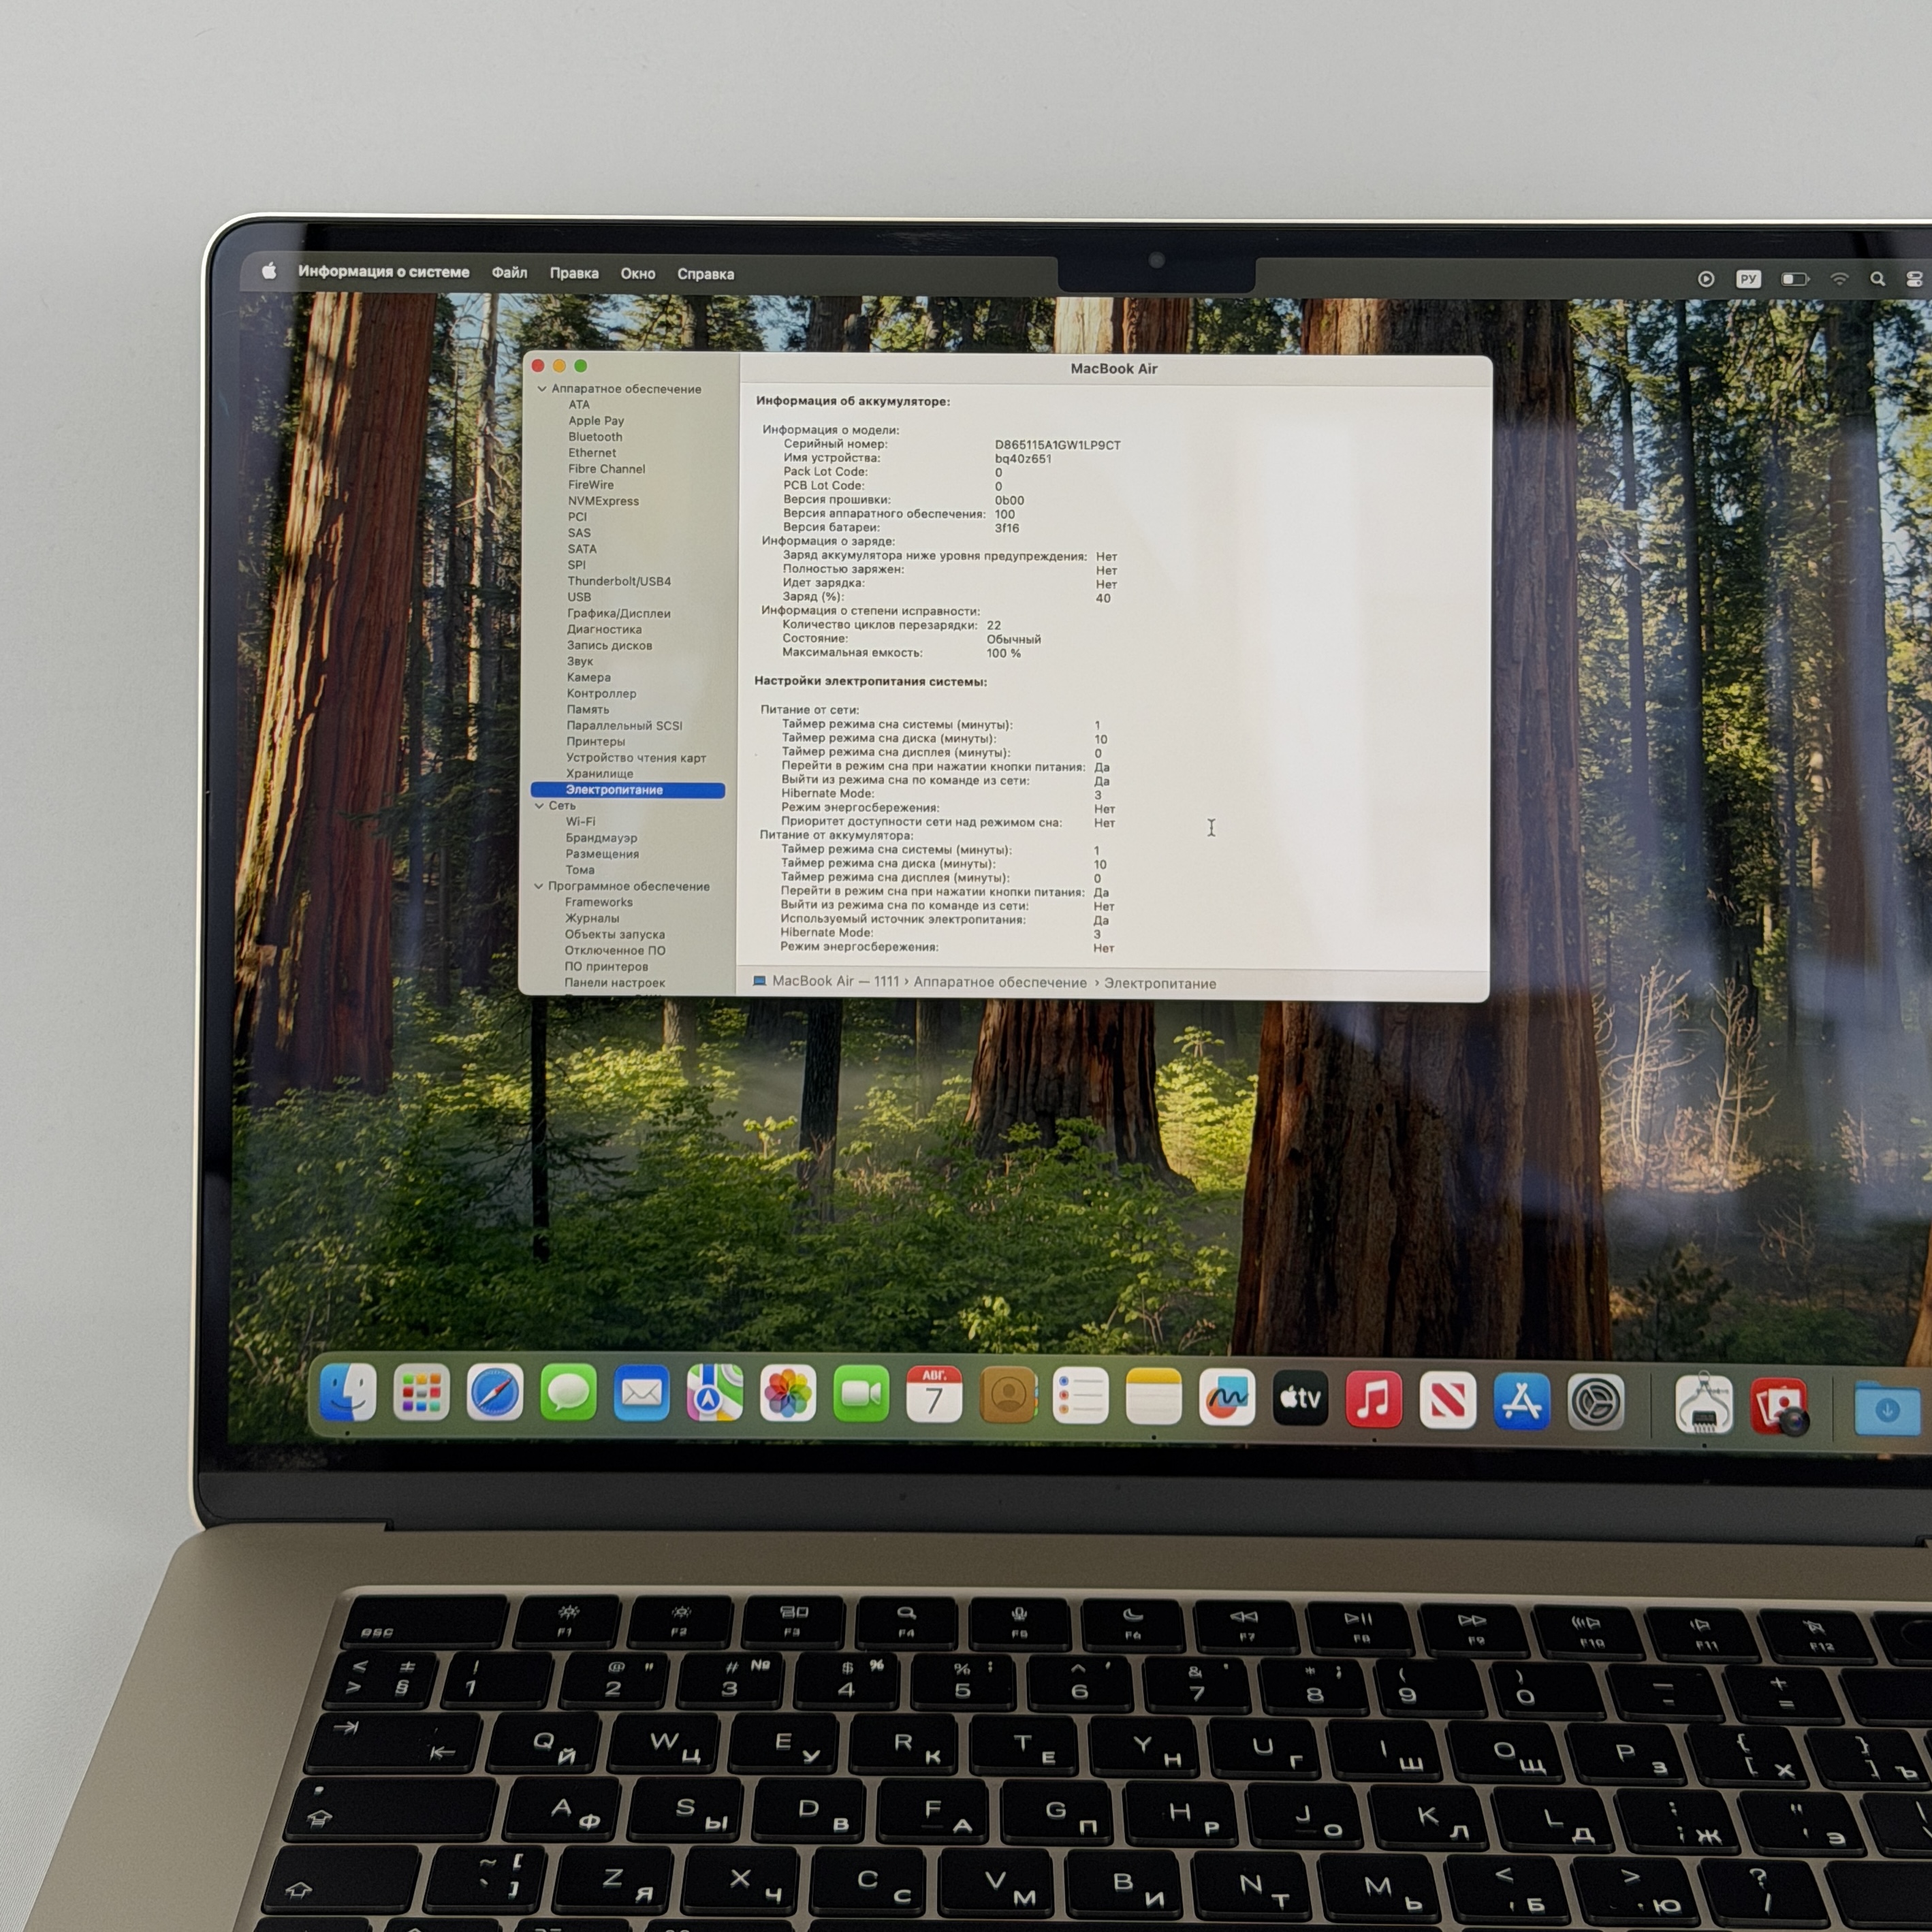Open the Информация о системе menu
The image size is (1932, 1932).
[384, 272]
